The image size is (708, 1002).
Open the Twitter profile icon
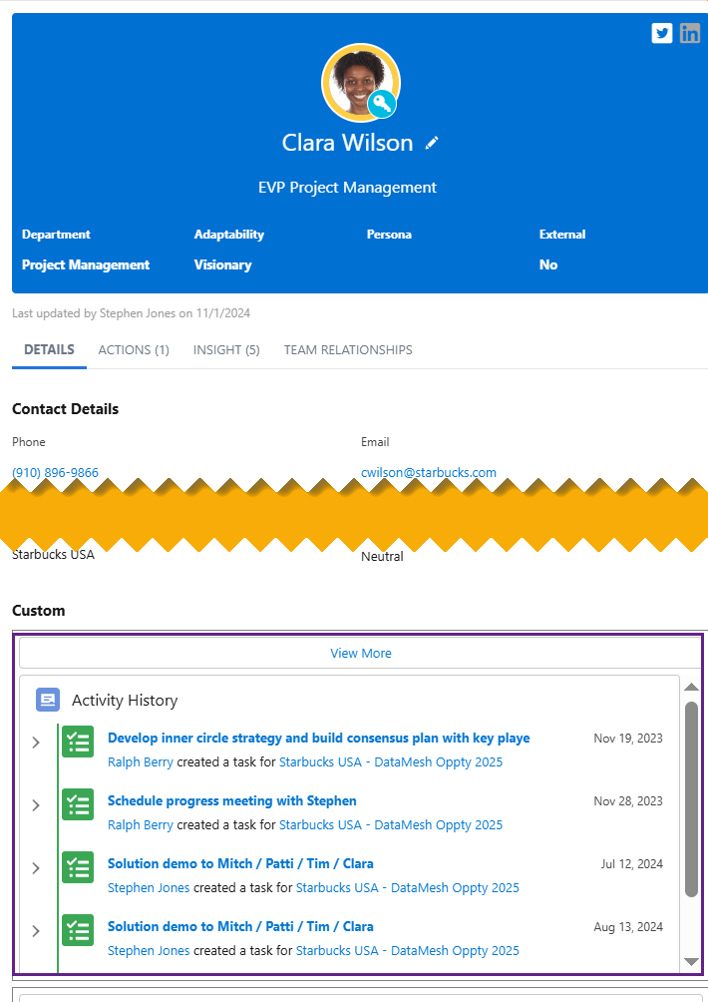coord(662,33)
